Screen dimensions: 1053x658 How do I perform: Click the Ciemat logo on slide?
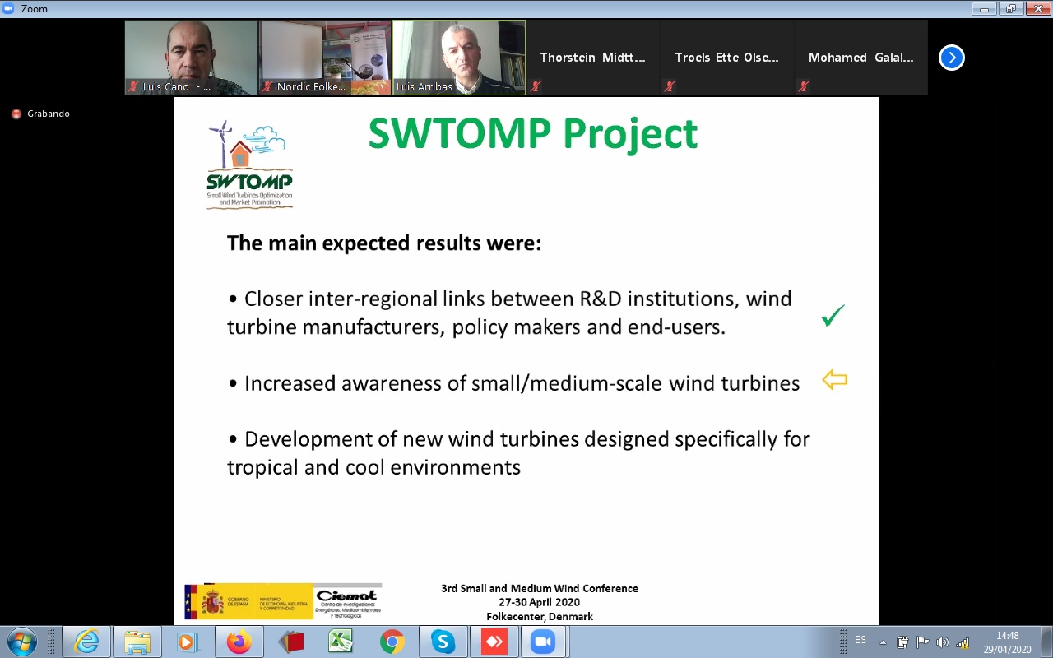coord(348,602)
